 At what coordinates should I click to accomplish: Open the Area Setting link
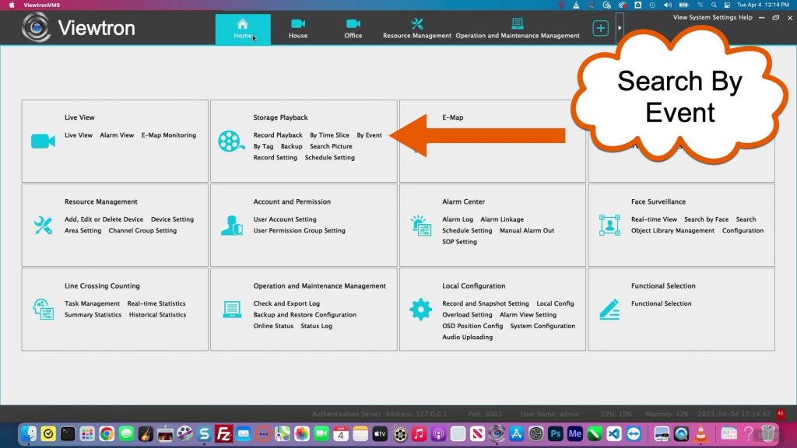[x=83, y=230]
